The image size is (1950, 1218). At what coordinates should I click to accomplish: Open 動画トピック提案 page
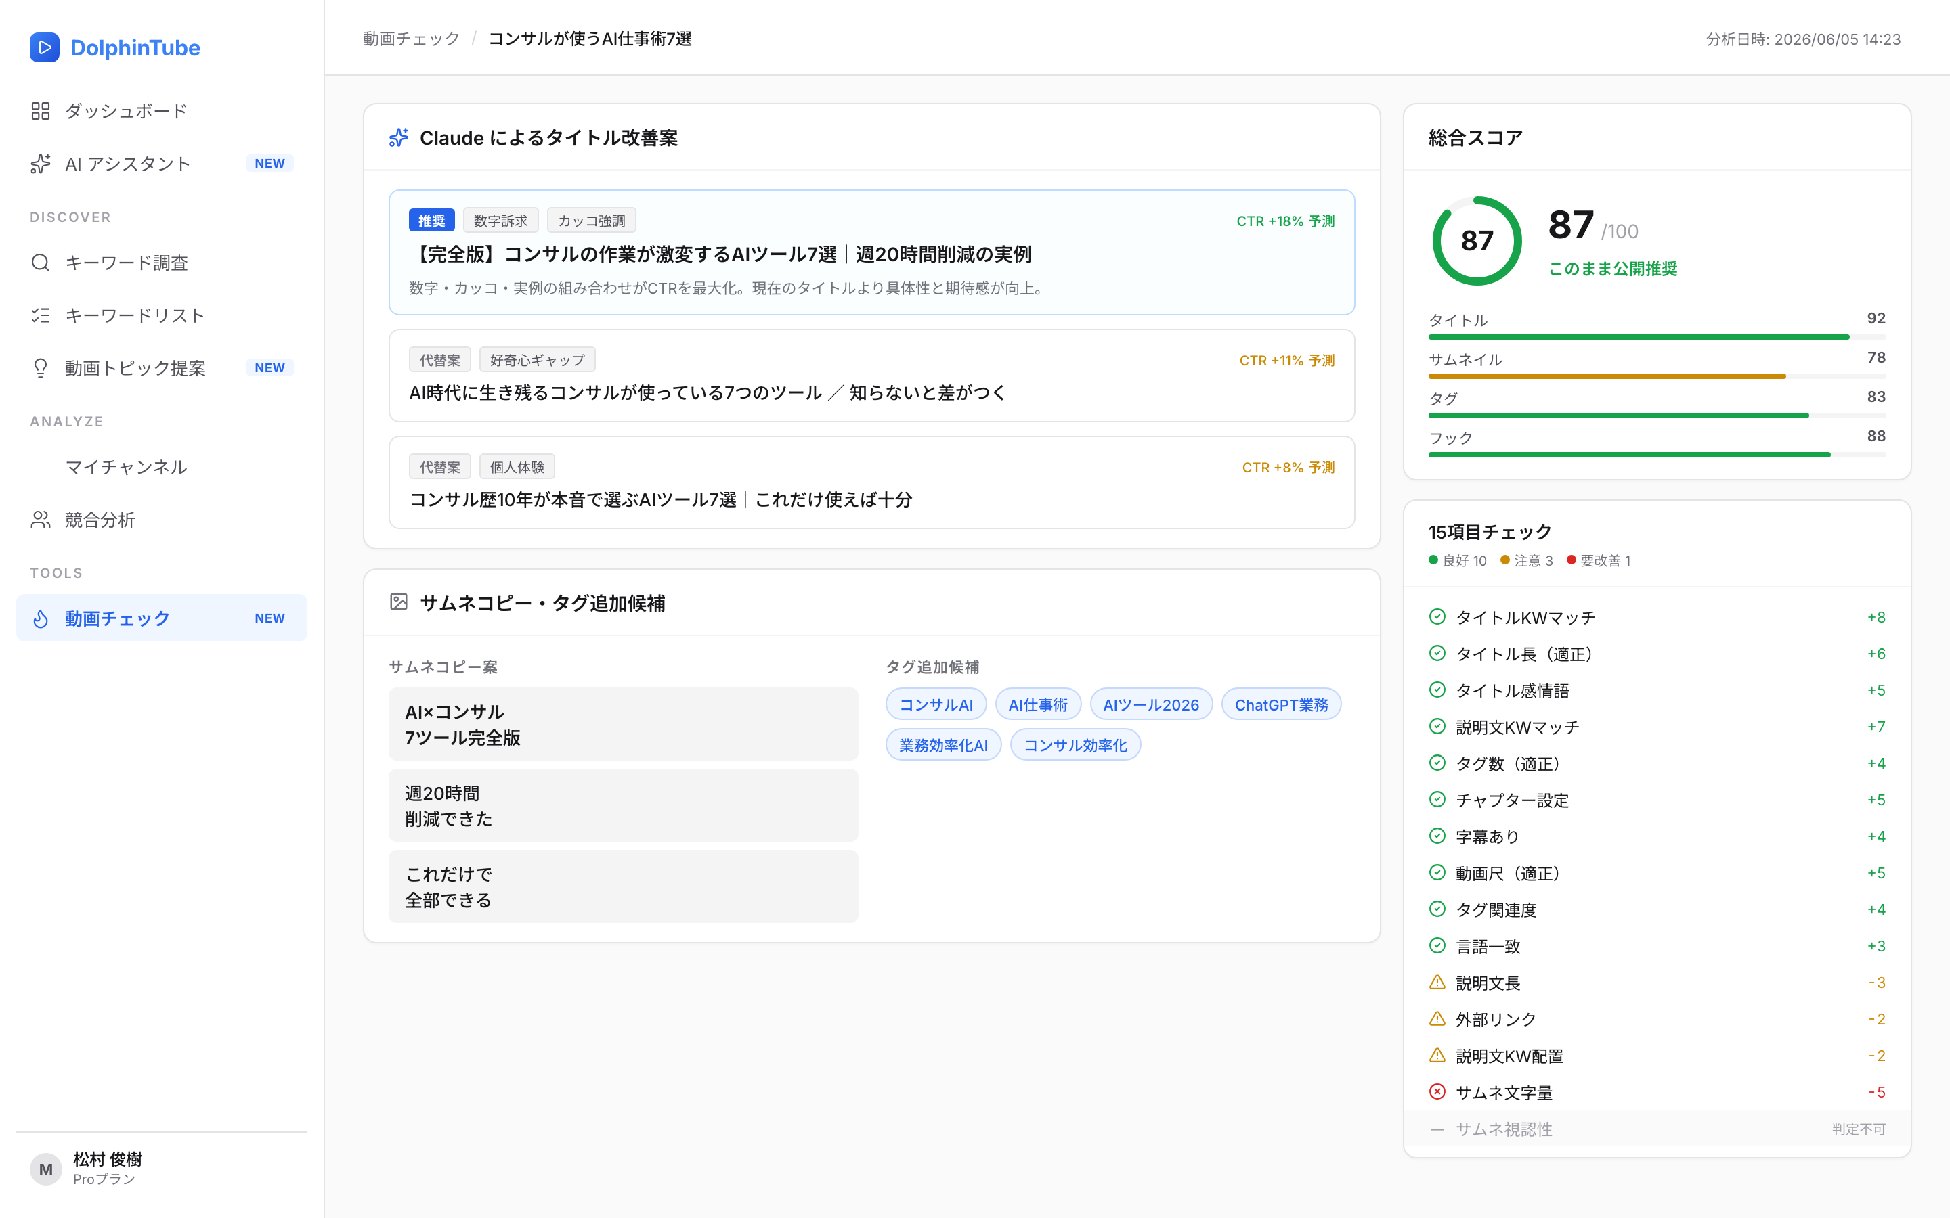click(161, 368)
